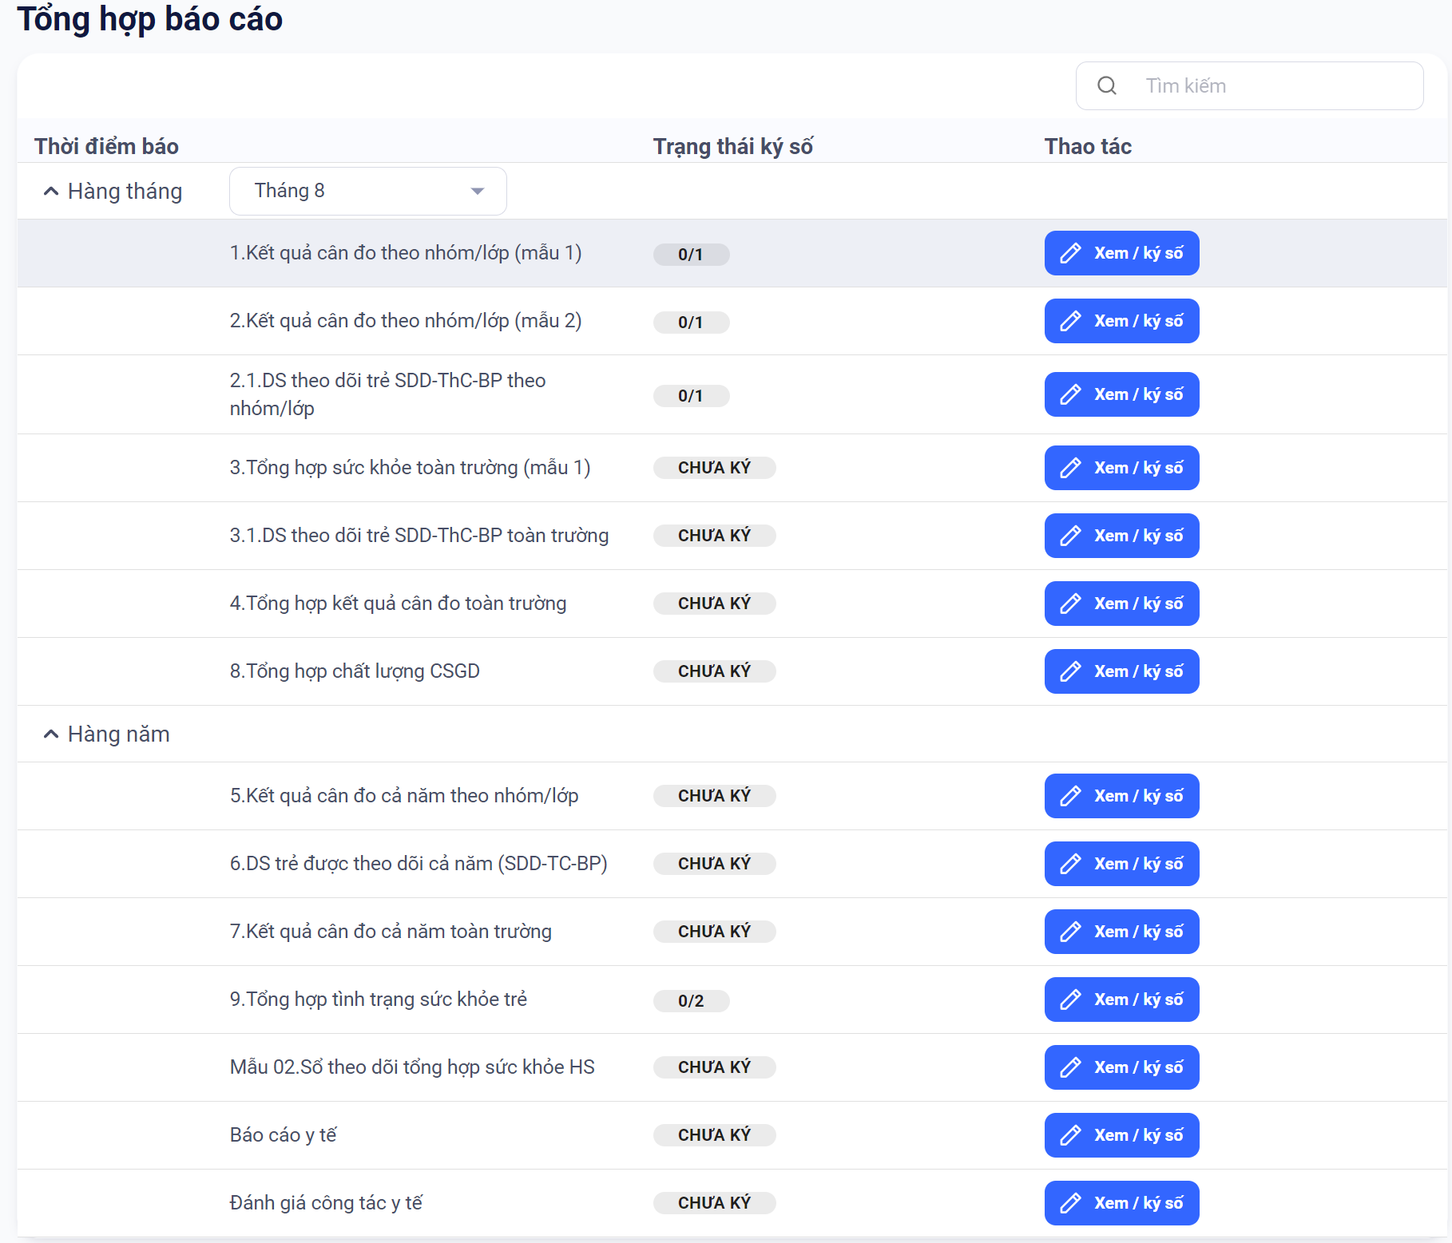Click pencil icon for 6.DS trẻ được theo dõi cả năm
The width and height of the screenshot is (1452, 1243).
click(1070, 864)
